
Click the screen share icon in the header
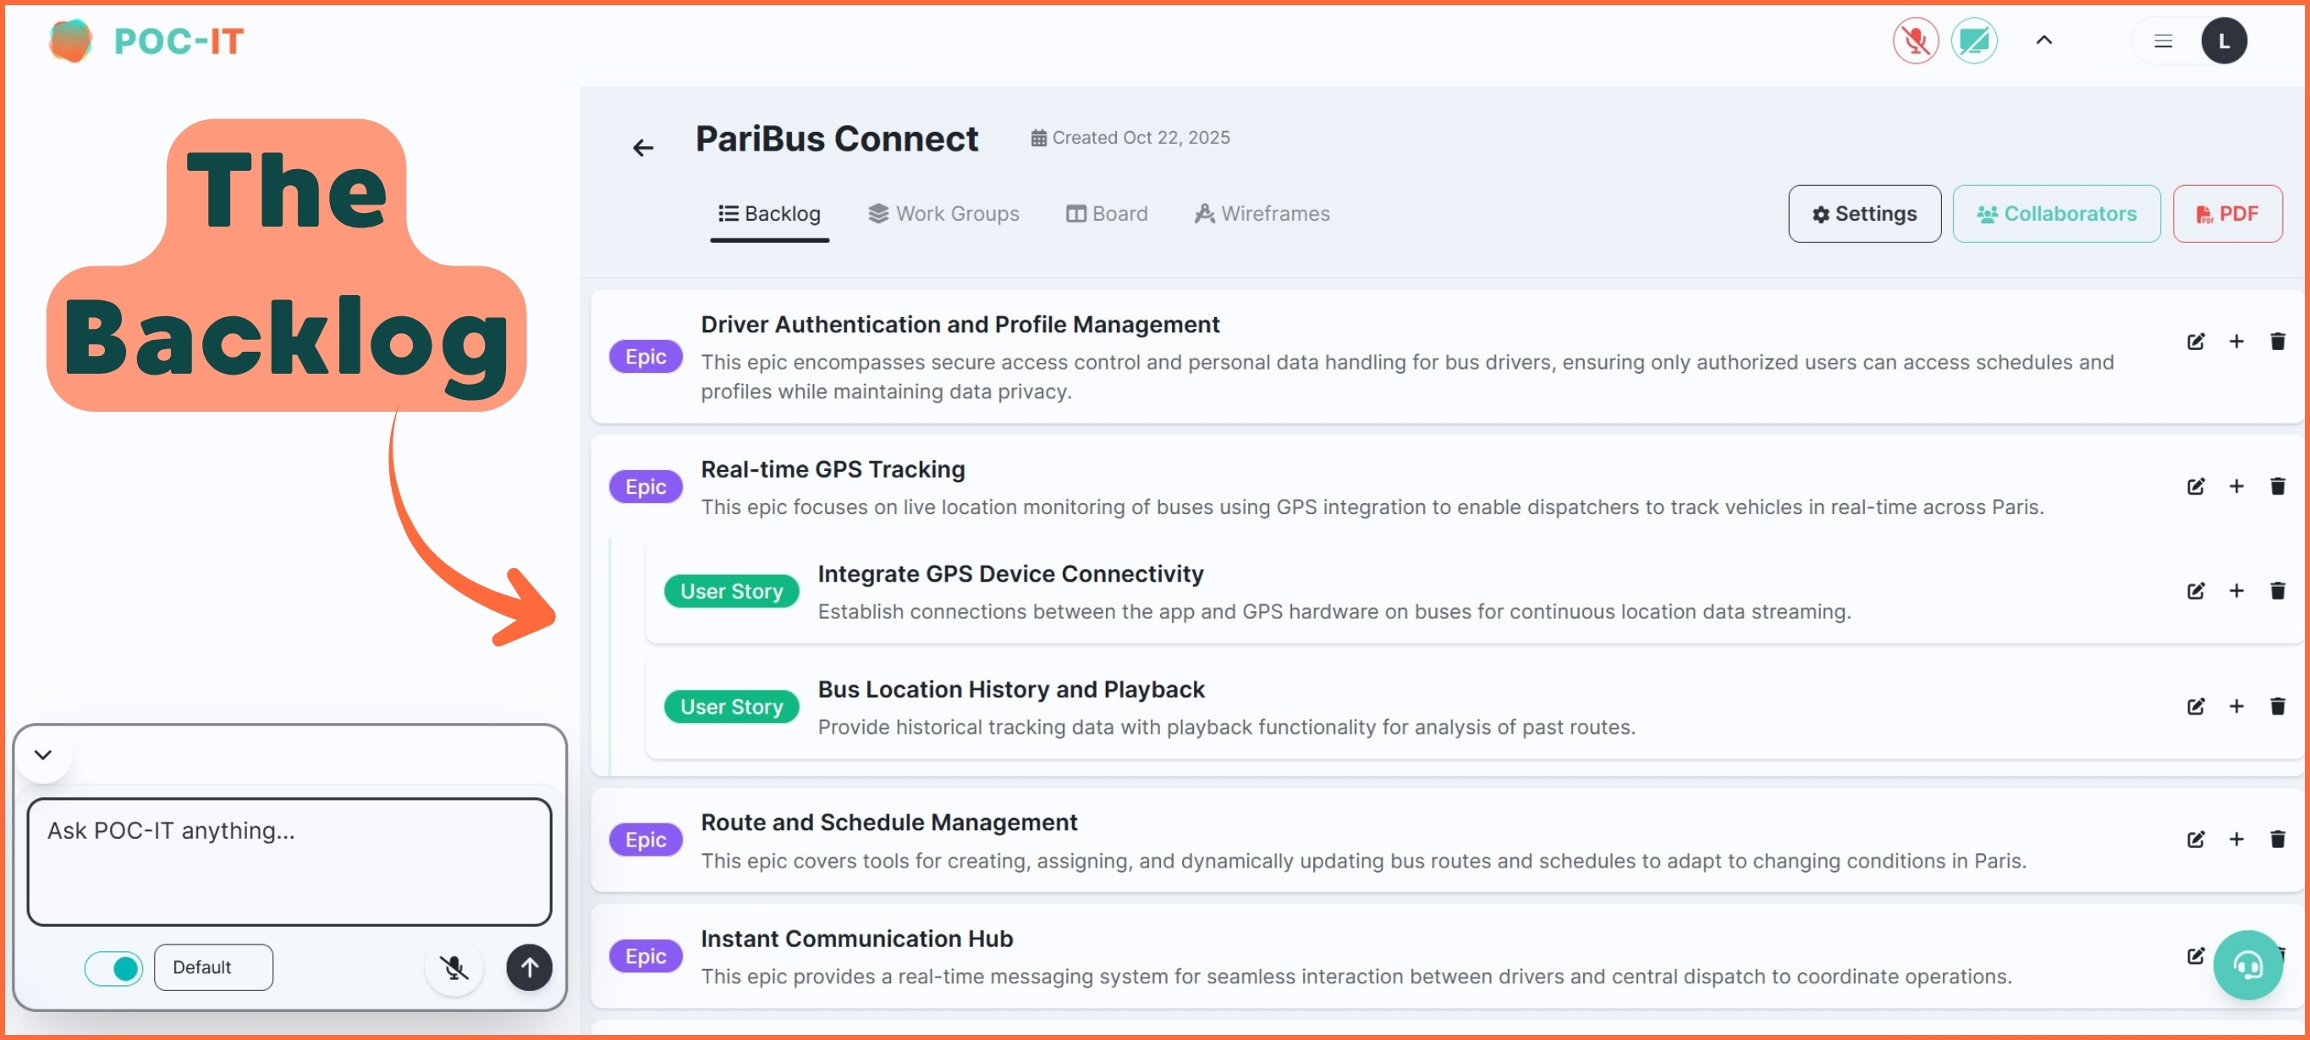pyautogui.click(x=1976, y=41)
